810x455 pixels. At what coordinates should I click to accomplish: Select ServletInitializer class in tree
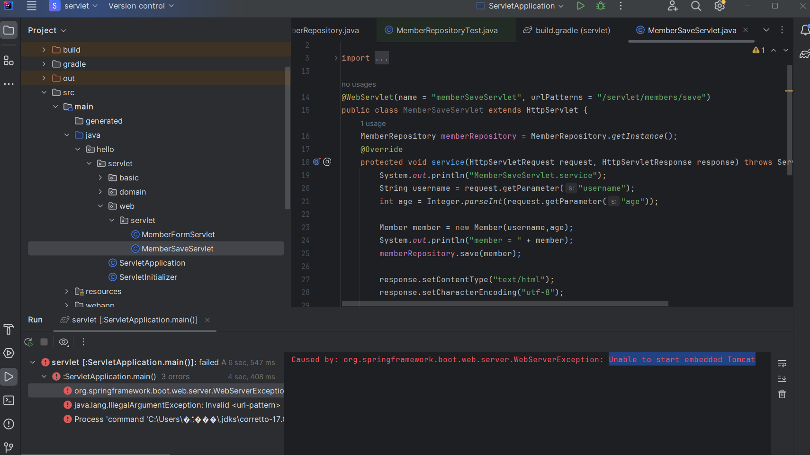click(148, 277)
